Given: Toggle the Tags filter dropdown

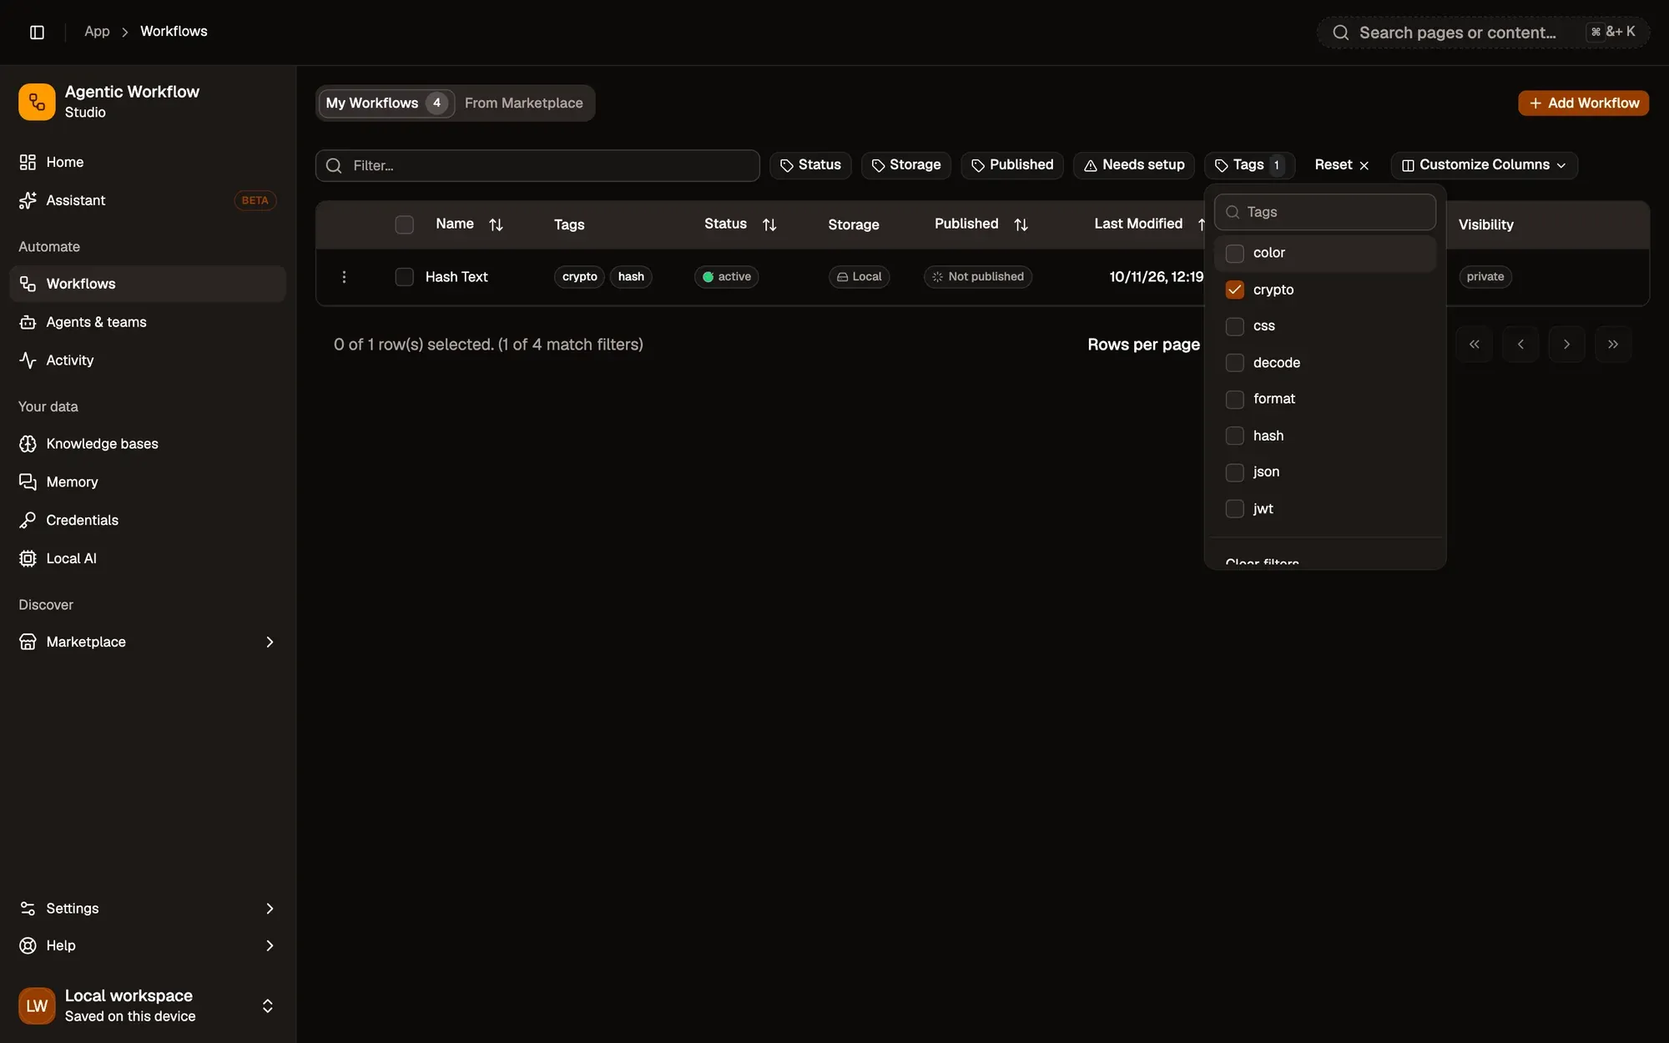Looking at the screenshot, I should pyautogui.click(x=1249, y=165).
